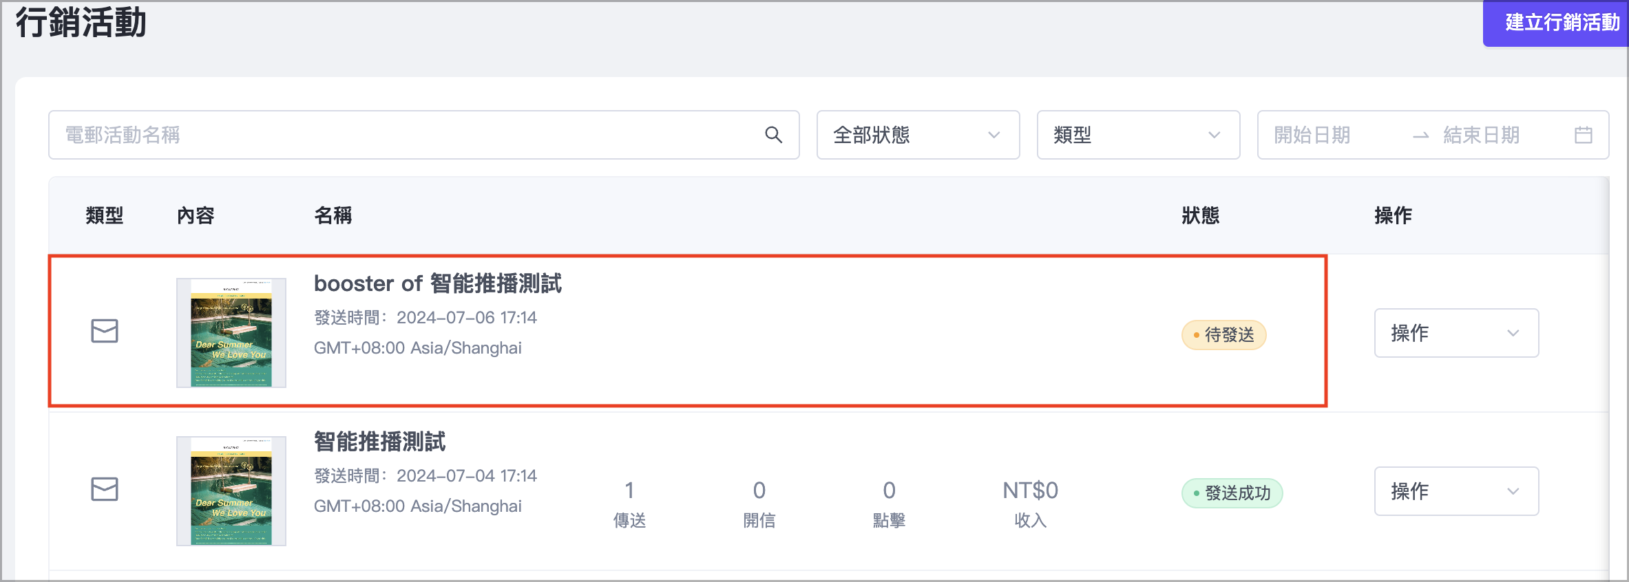Open the 智能推播測試 email thumbnail
Screen dimensions: 1629x582
click(x=231, y=491)
